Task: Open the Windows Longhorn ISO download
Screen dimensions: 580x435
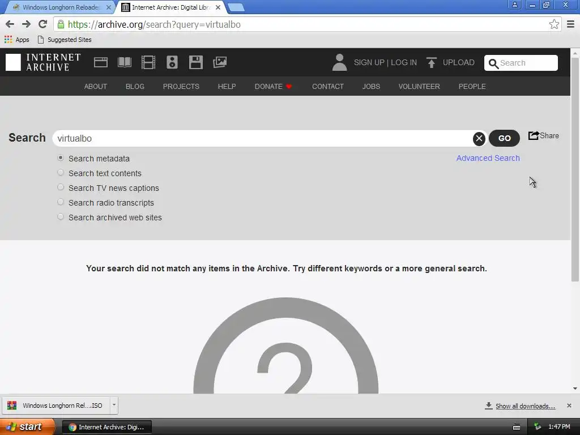Action: 56,406
